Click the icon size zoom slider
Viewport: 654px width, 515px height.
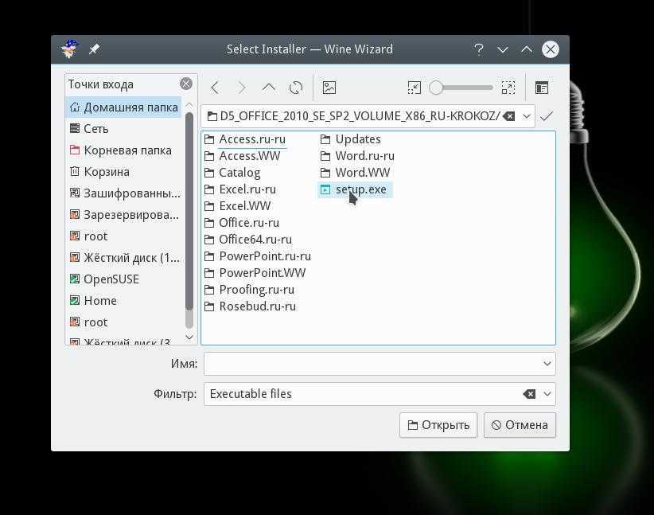[461, 88]
